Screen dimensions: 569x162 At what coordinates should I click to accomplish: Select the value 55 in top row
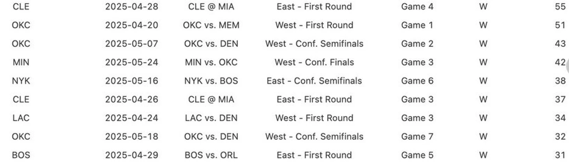pyautogui.click(x=560, y=7)
